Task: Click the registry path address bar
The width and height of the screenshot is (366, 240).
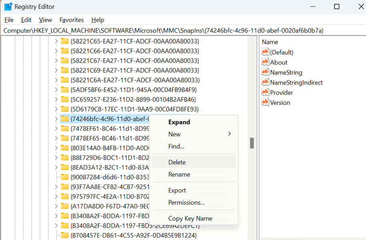Action: [183, 30]
